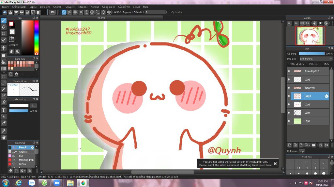Viewport: 334px width, 187px height.
Task: Select the Bucket fill tool
Action: tap(4, 62)
